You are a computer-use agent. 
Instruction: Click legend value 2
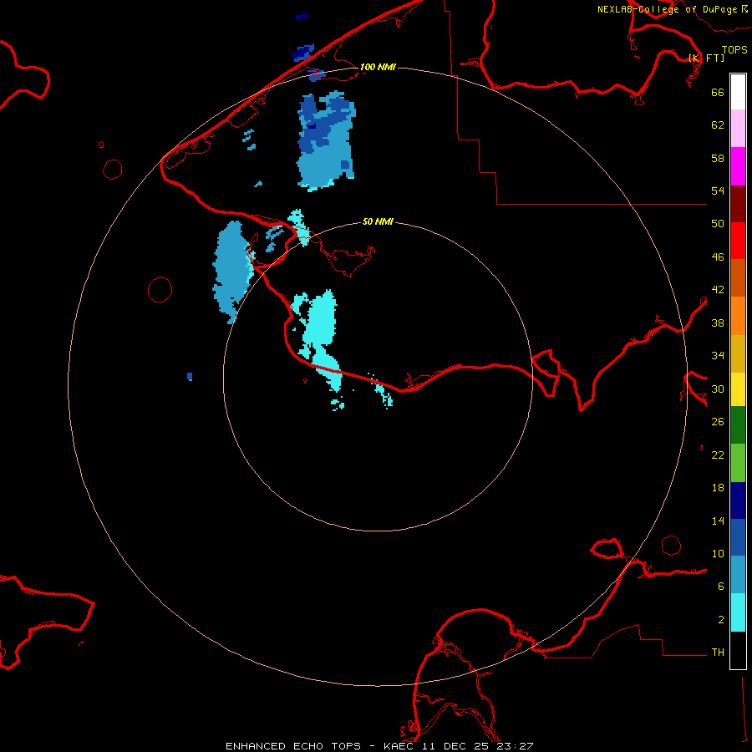(721, 619)
